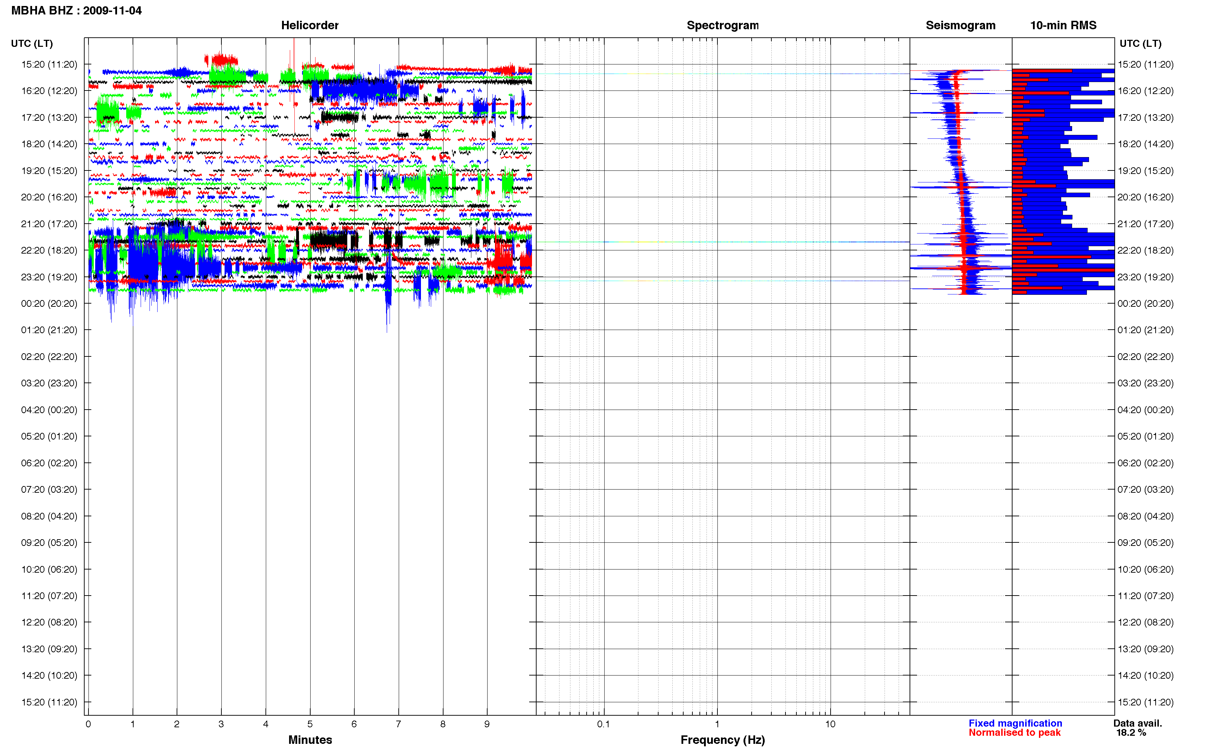Click left time label '11:20 (07:20)'
This screenshot has height=753, width=1205.
[49, 596]
